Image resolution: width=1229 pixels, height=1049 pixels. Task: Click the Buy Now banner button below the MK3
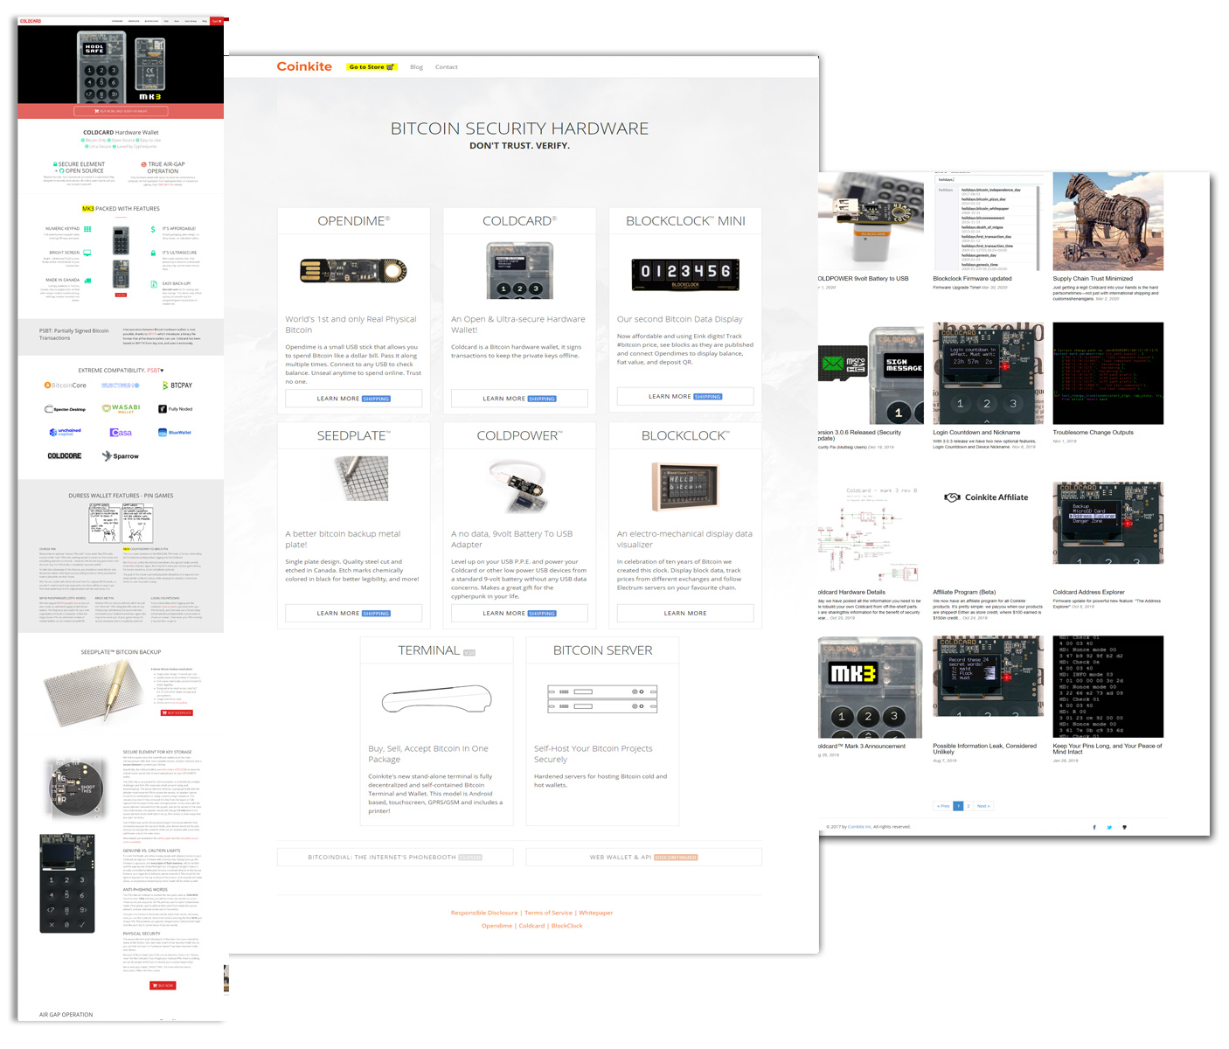[121, 111]
